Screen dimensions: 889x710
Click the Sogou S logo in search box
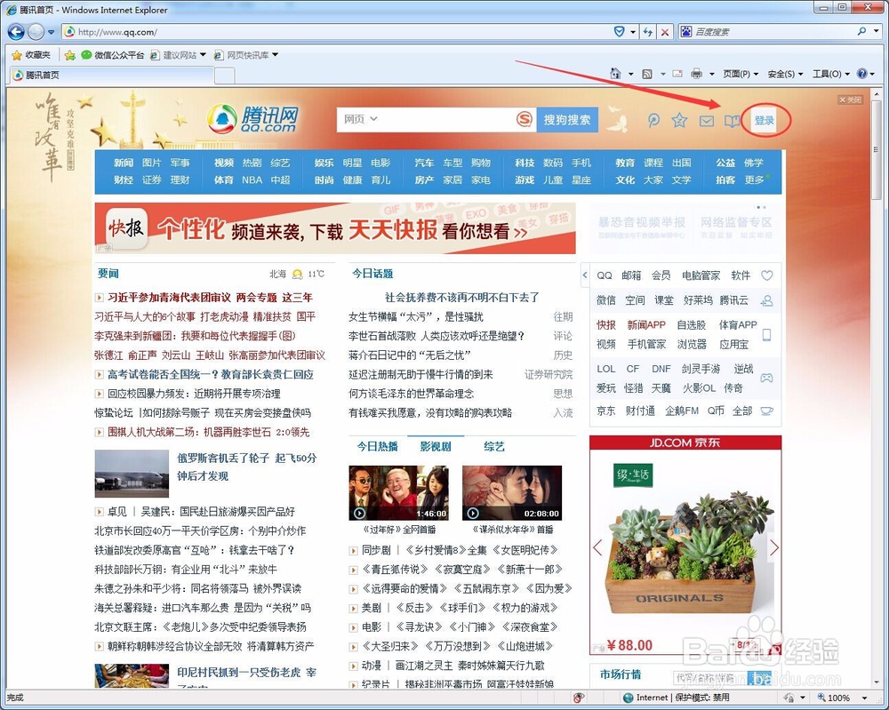pos(525,119)
